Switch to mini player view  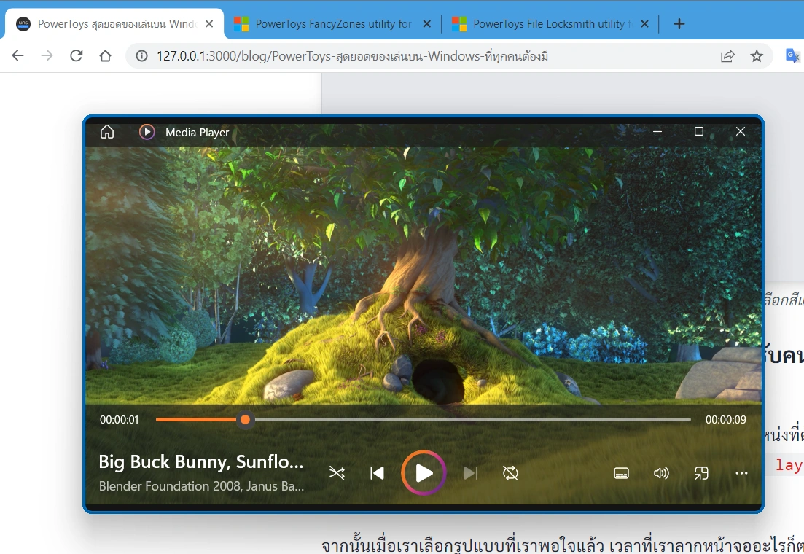[701, 473]
